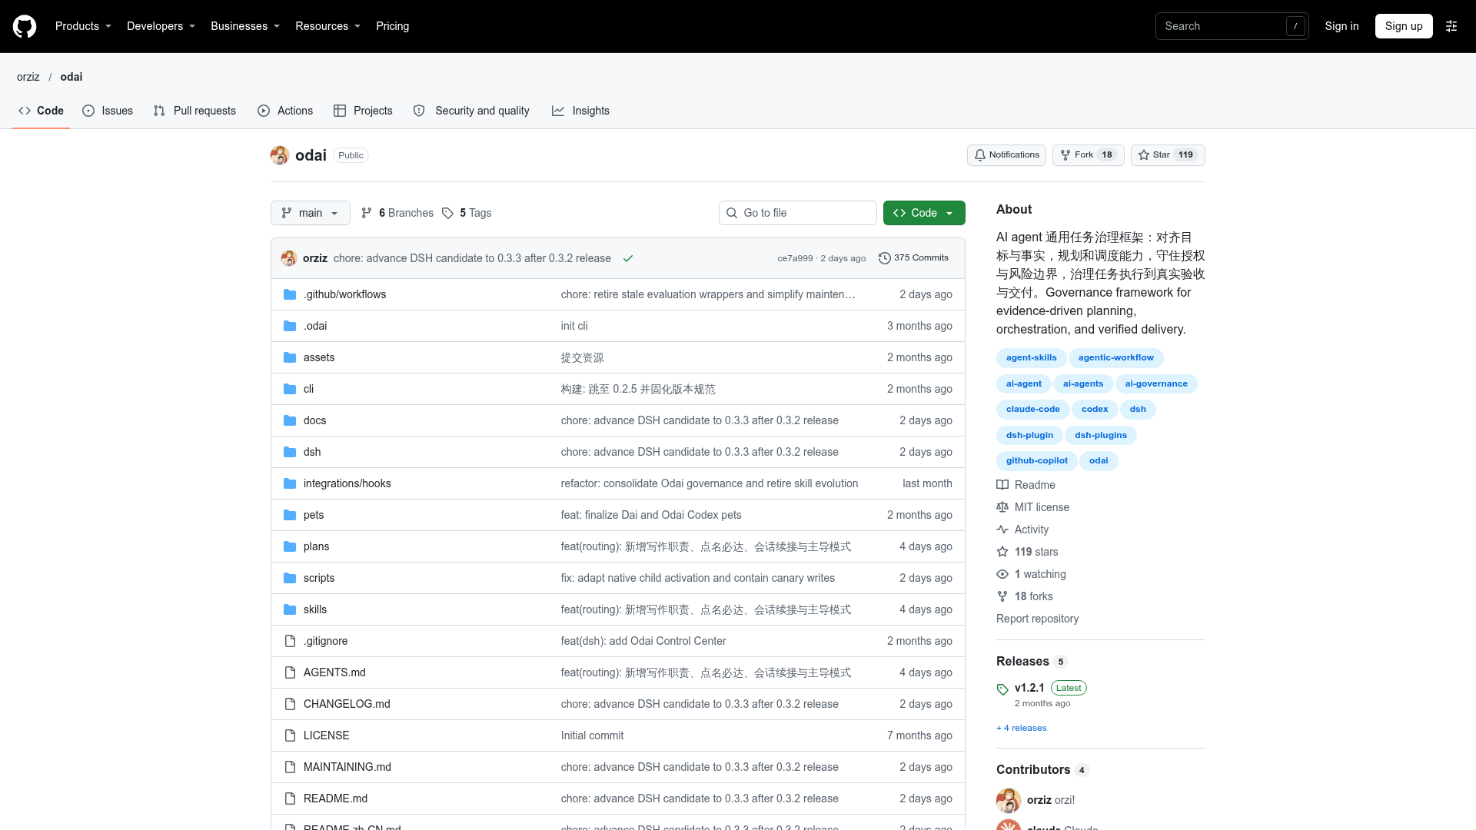1476x830 pixels.
Task: Switch to the Actions tab
Action: [285, 111]
